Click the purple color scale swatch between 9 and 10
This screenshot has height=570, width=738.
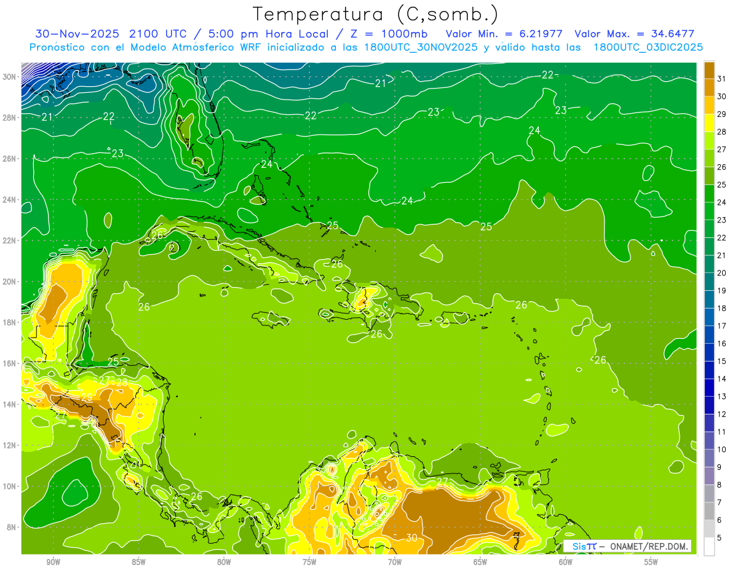(x=709, y=458)
